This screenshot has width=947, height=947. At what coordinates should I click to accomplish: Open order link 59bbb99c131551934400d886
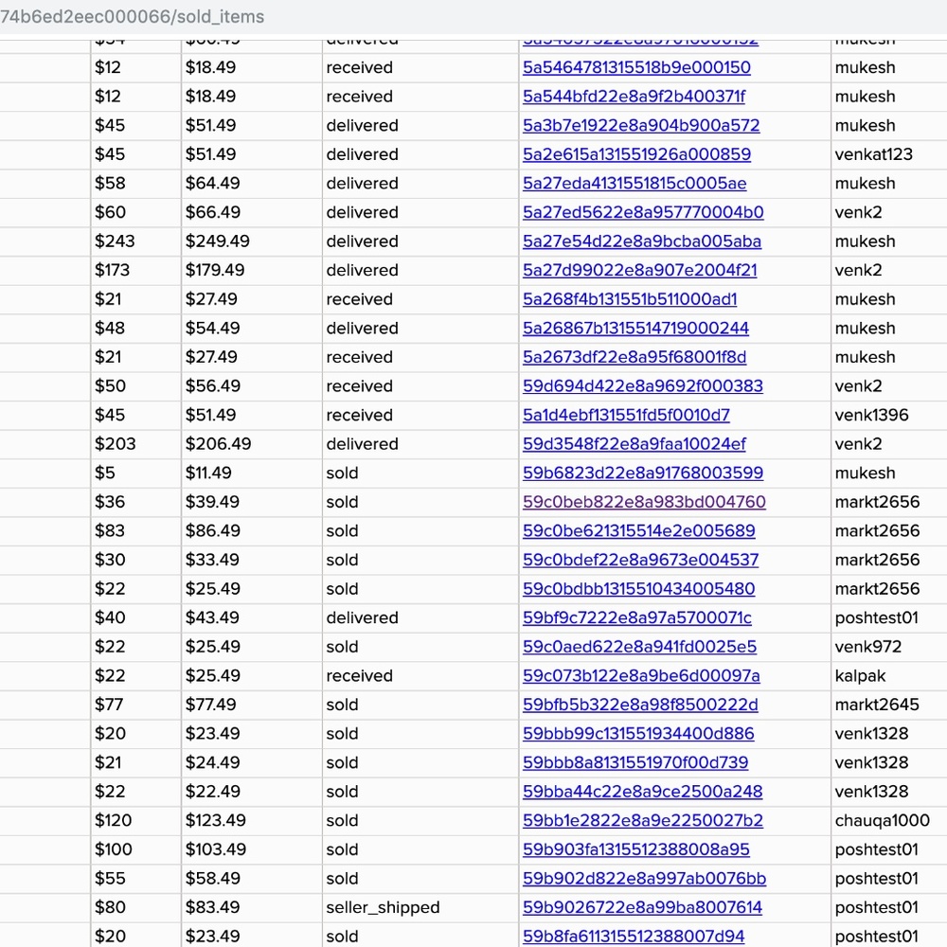pyautogui.click(x=638, y=735)
